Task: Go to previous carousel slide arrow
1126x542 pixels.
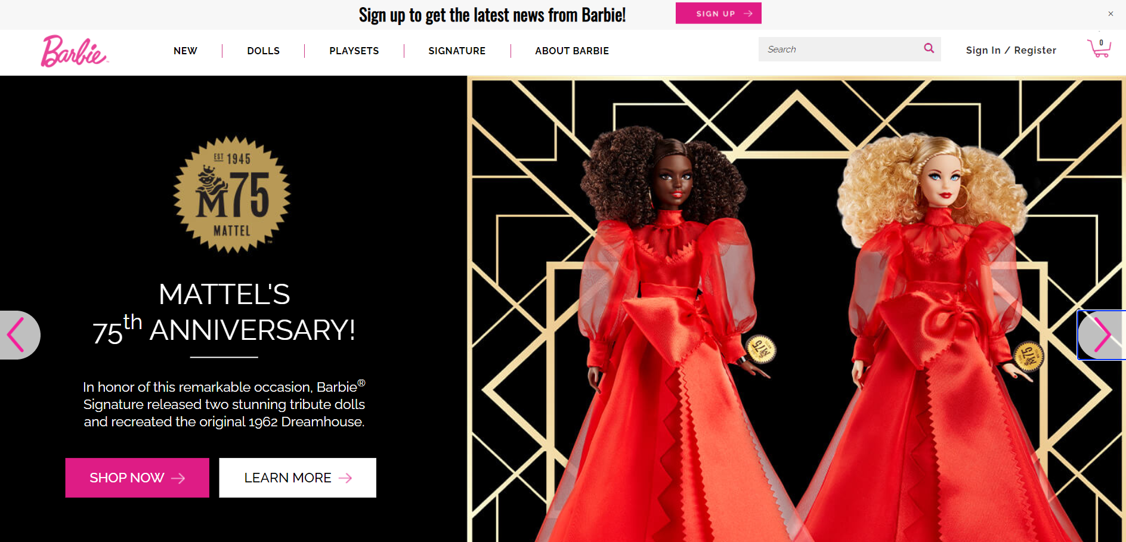Action: coord(20,335)
